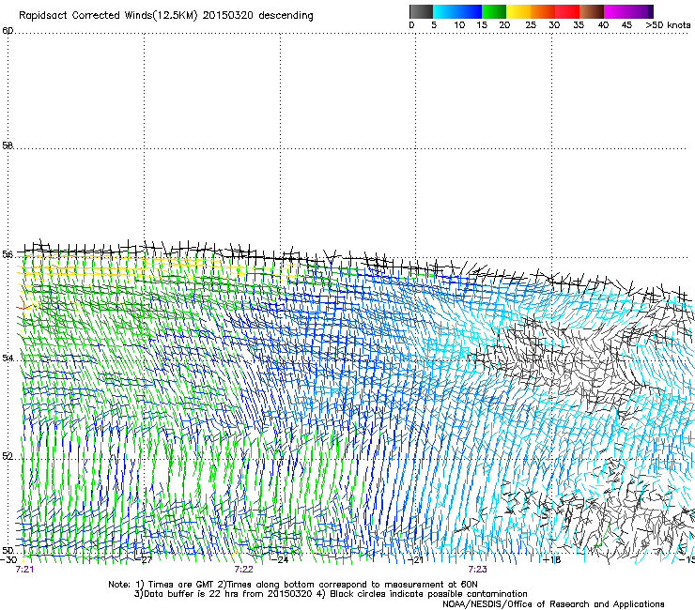Click the '>50 knots' legend label

[668, 25]
